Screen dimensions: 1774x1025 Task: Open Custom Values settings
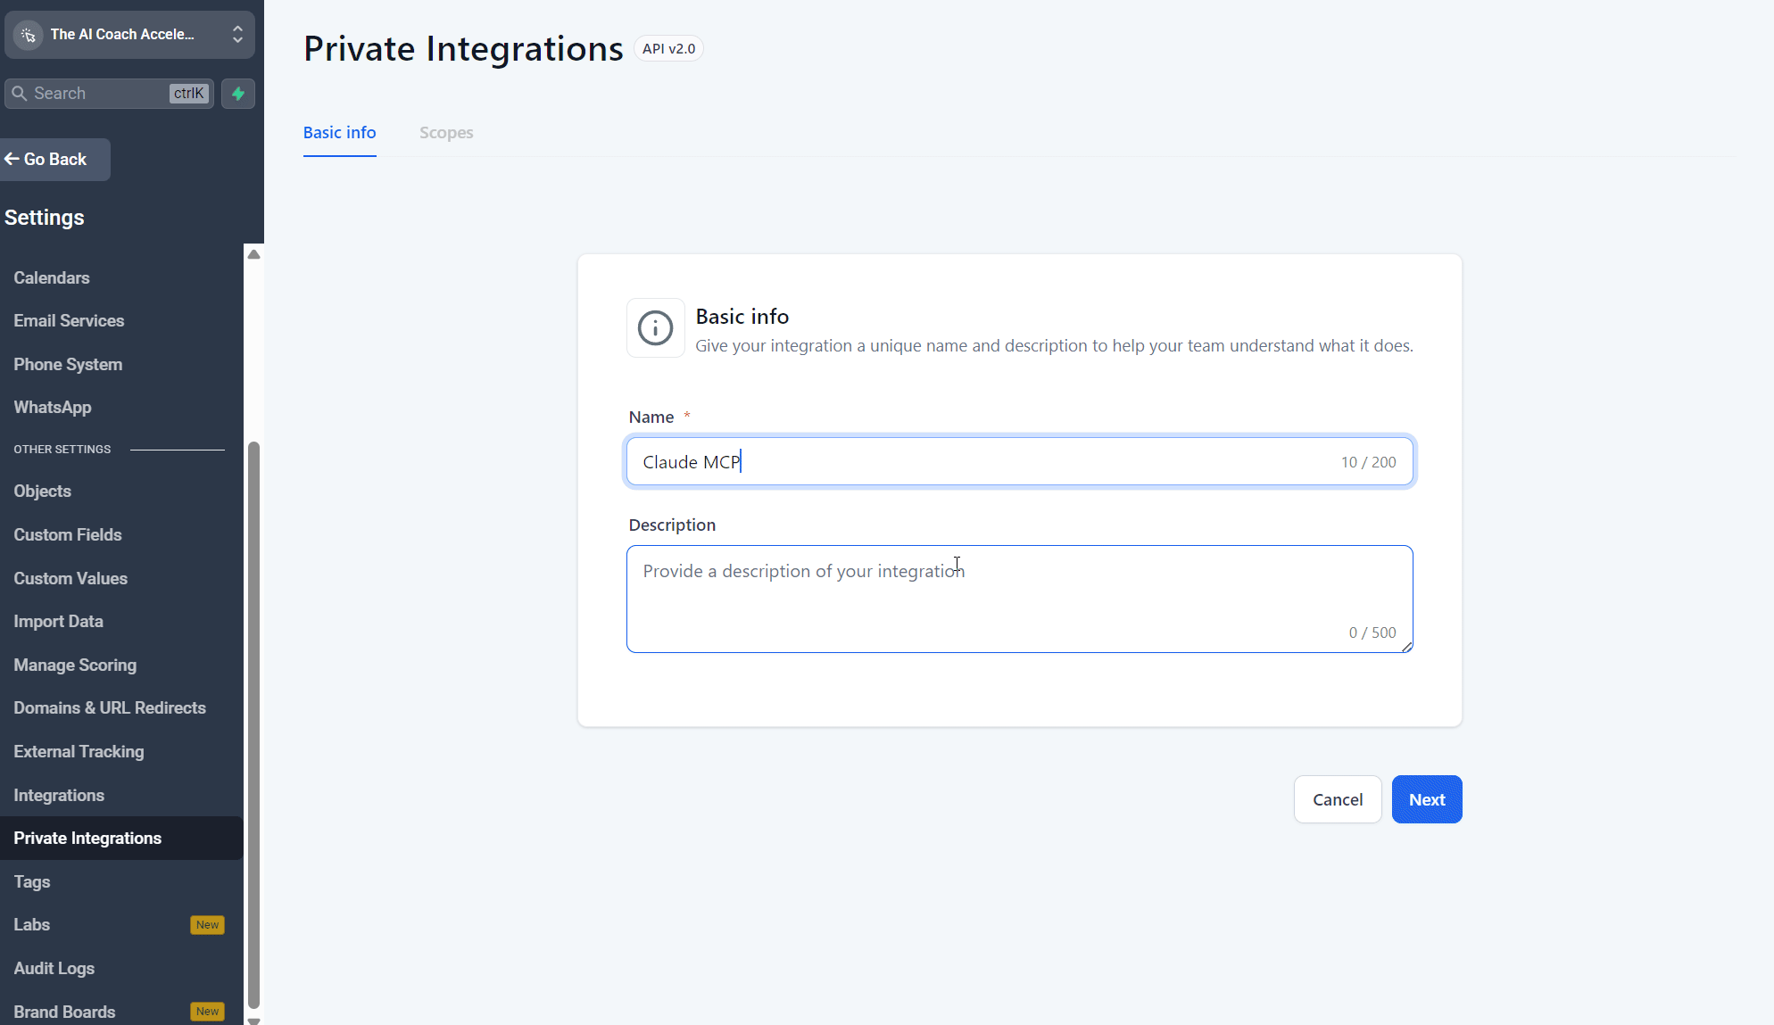click(x=70, y=579)
